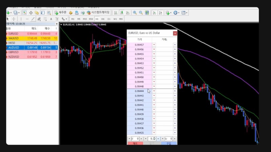This screenshot has height=152, width=271.
Task: Select the crosshair cursor tool
Action: click(x=14, y=19)
